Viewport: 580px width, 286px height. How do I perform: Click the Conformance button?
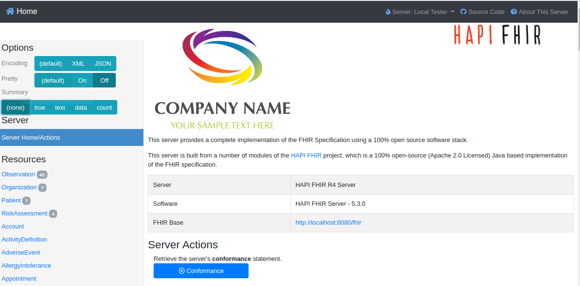201,271
